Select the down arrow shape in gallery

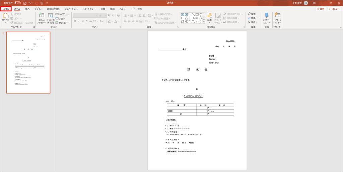tap(201, 18)
